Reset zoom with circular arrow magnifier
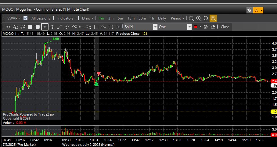 tap(206, 18)
